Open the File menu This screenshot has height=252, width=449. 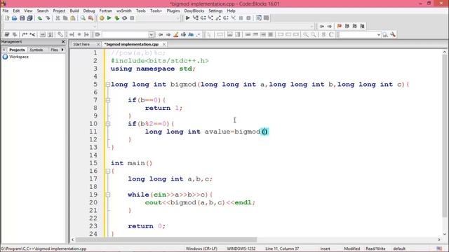[6, 10]
